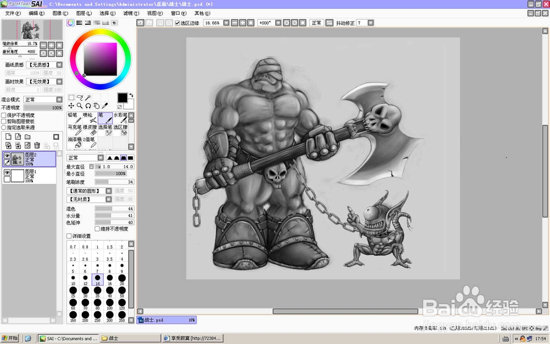The width and height of the screenshot is (550, 344).
Task: Open the 享受寂寞 browser taskbar window
Action: tap(193, 338)
